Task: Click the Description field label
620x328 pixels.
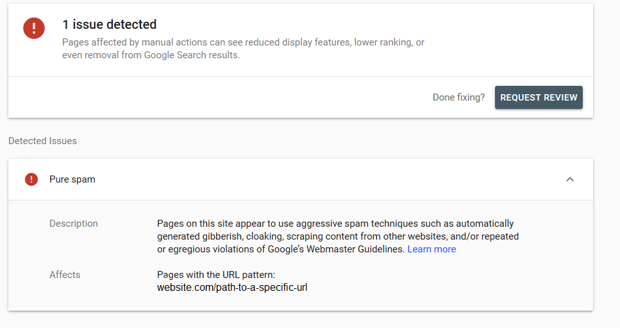Action: coord(74,224)
